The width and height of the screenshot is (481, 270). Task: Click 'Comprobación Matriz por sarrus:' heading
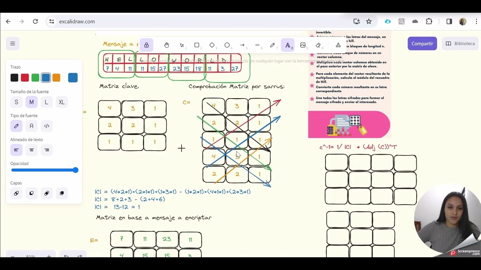[236, 87]
